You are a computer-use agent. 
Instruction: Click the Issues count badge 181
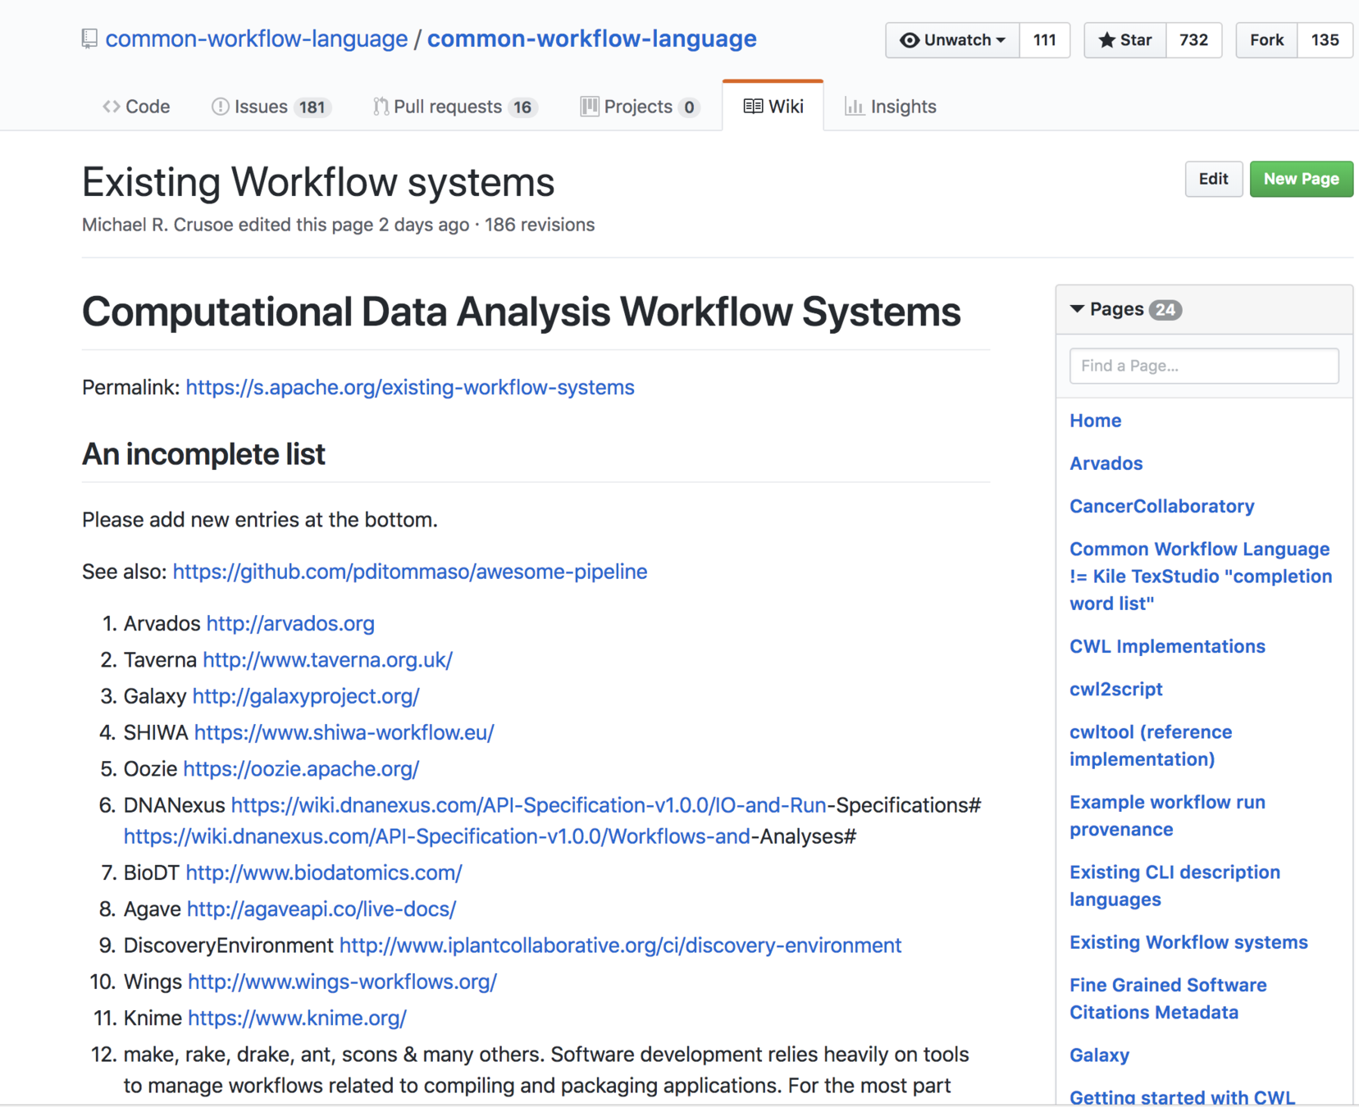(312, 107)
